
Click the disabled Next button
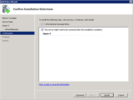[93, 95]
